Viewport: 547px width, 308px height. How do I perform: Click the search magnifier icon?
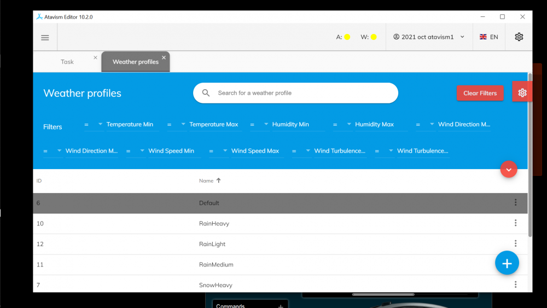click(206, 93)
